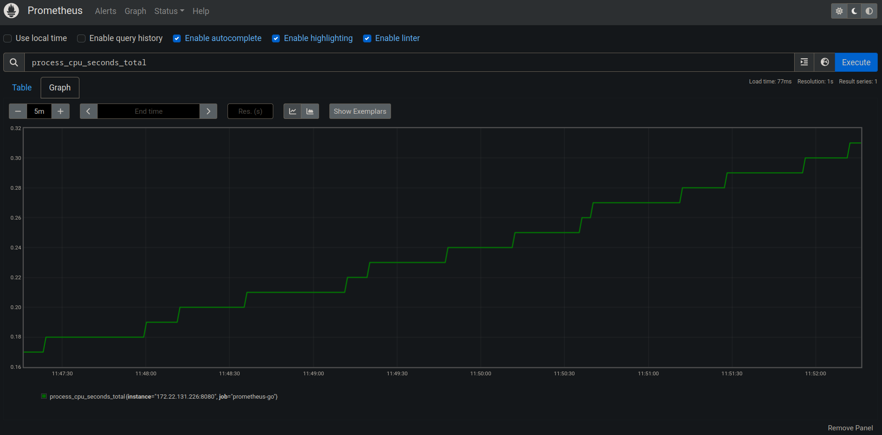Format the expression with indent icon

804,62
